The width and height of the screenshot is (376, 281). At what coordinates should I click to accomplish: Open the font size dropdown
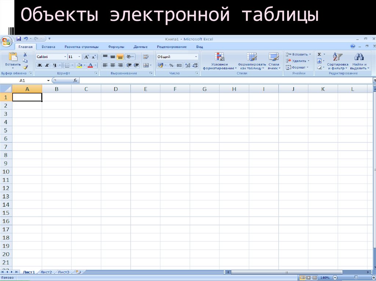[x=79, y=57]
